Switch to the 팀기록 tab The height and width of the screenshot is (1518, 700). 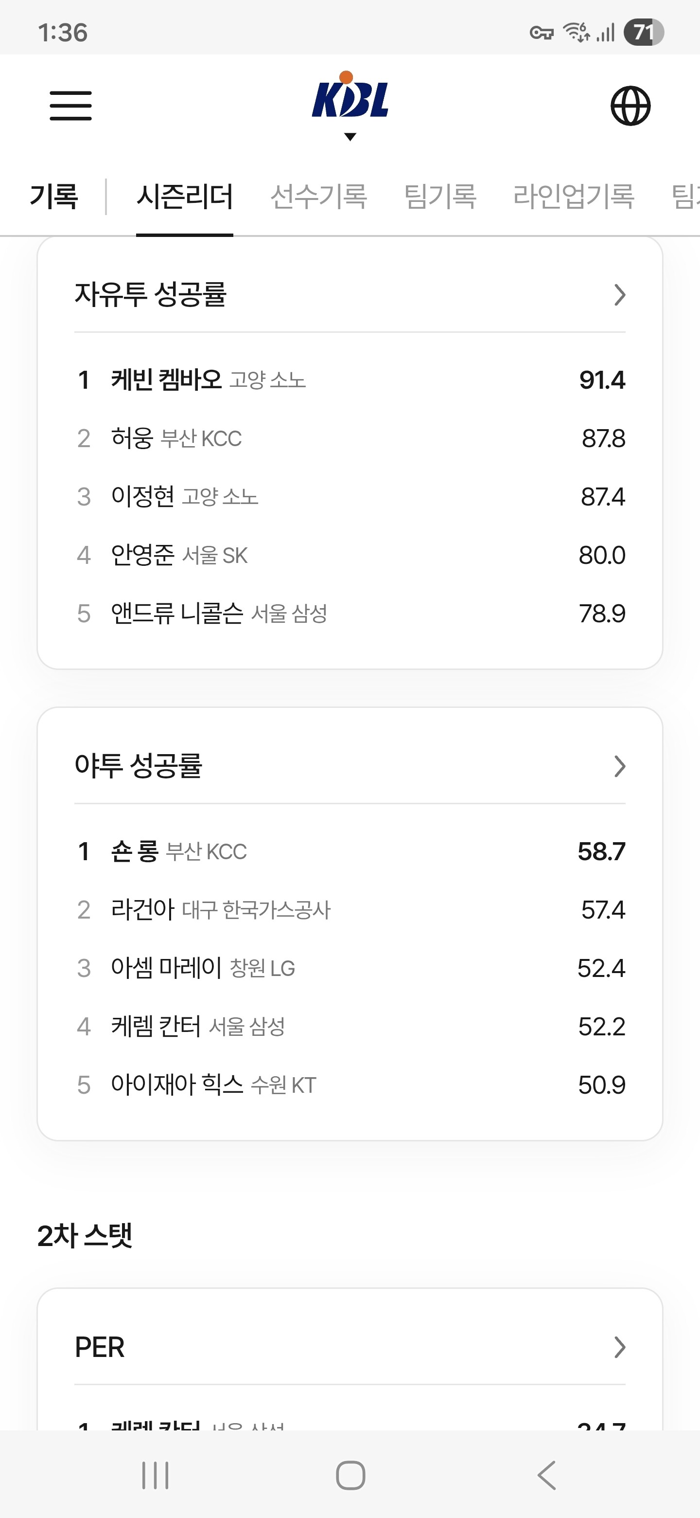click(440, 196)
